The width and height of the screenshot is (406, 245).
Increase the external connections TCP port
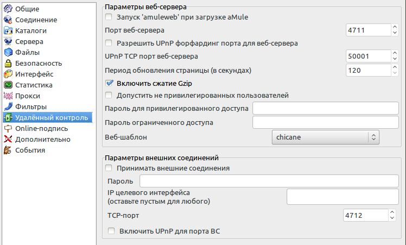point(392,212)
